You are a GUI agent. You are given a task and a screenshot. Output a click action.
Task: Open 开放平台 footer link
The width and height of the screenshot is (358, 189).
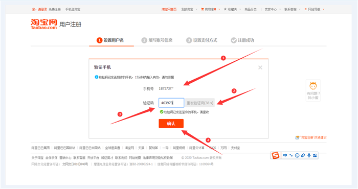pos(94,158)
